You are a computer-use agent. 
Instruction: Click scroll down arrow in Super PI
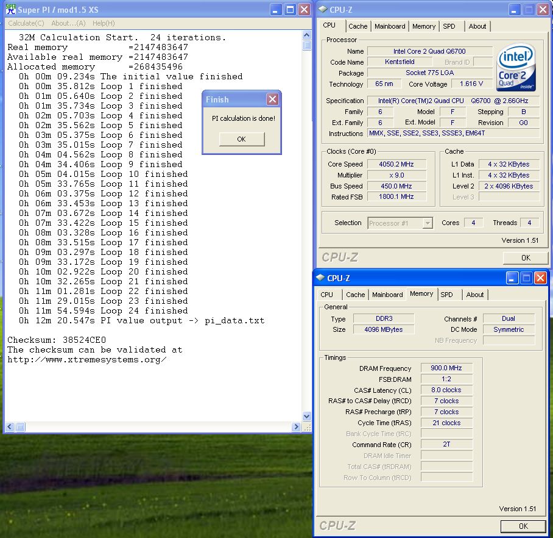click(x=306, y=416)
